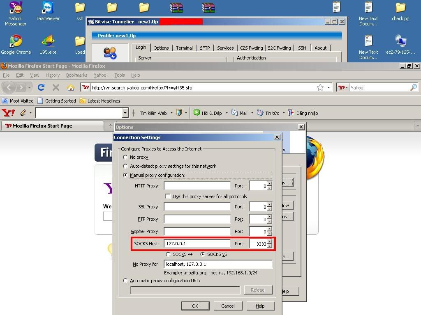
Task: Bookmark this page with the star icon
Action: point(320,88)
